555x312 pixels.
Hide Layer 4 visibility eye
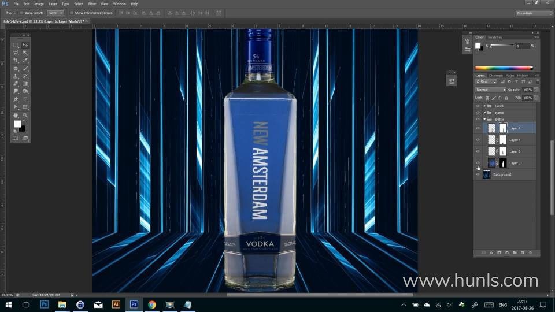[x=478, y=140]
